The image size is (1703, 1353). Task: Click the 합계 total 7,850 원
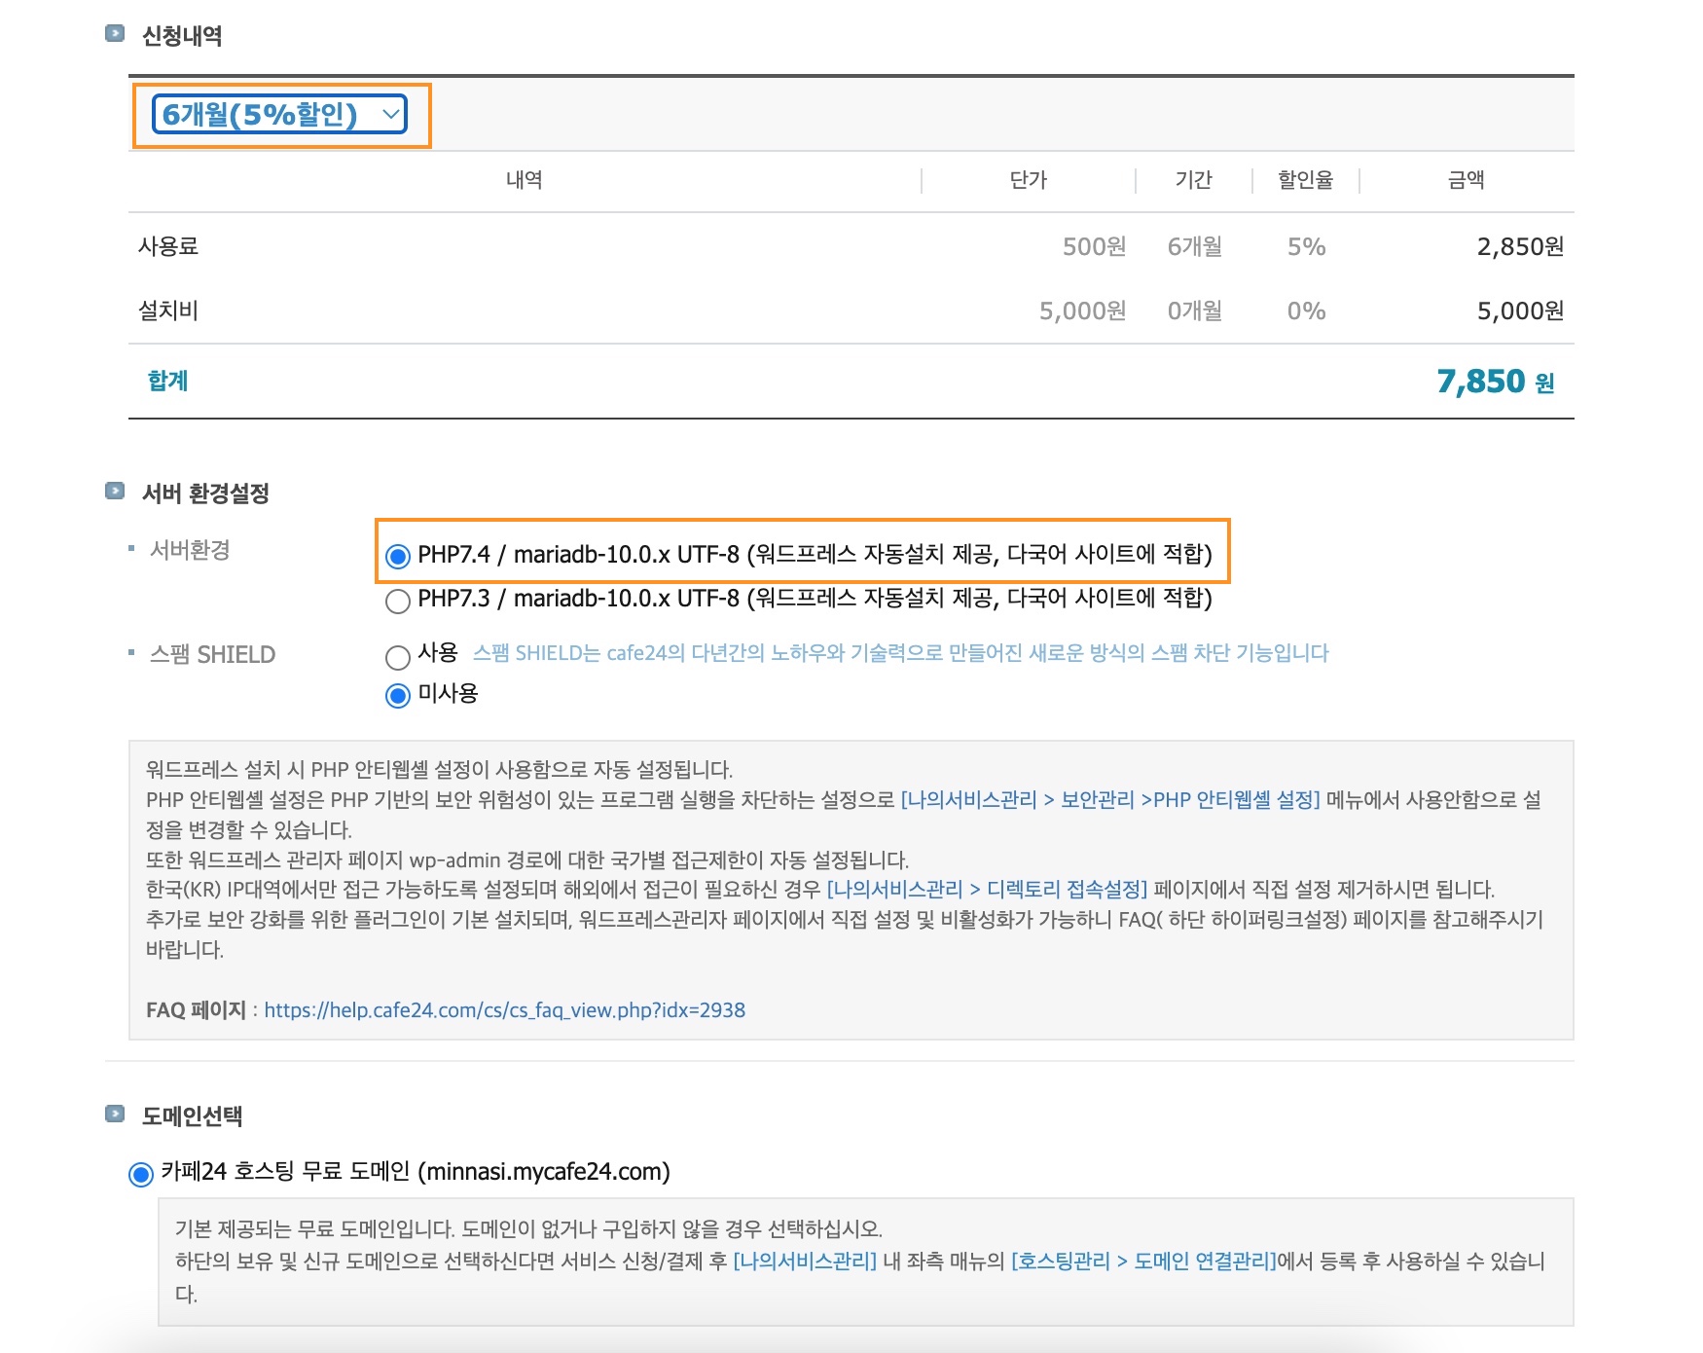click(1495, 382)
